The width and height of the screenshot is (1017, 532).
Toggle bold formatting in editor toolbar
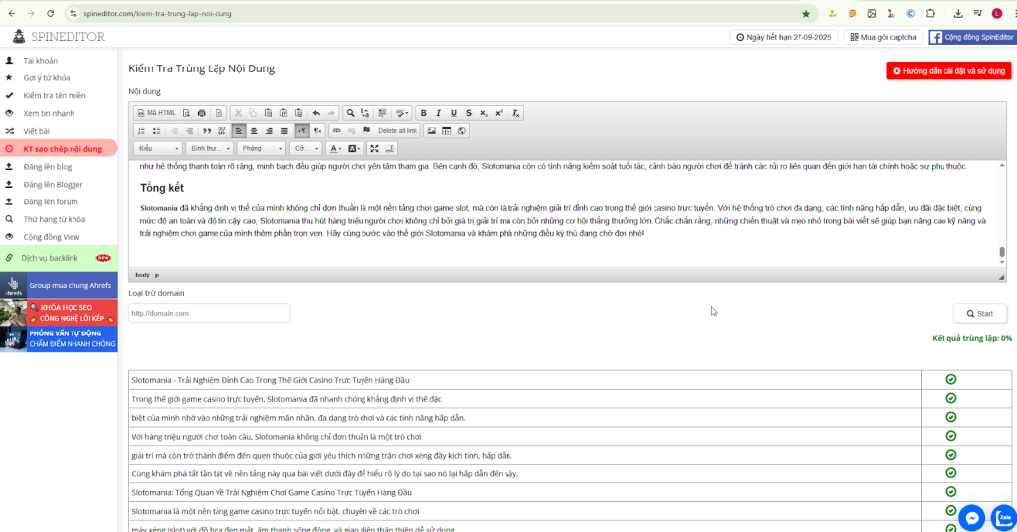tap(423, 113)
